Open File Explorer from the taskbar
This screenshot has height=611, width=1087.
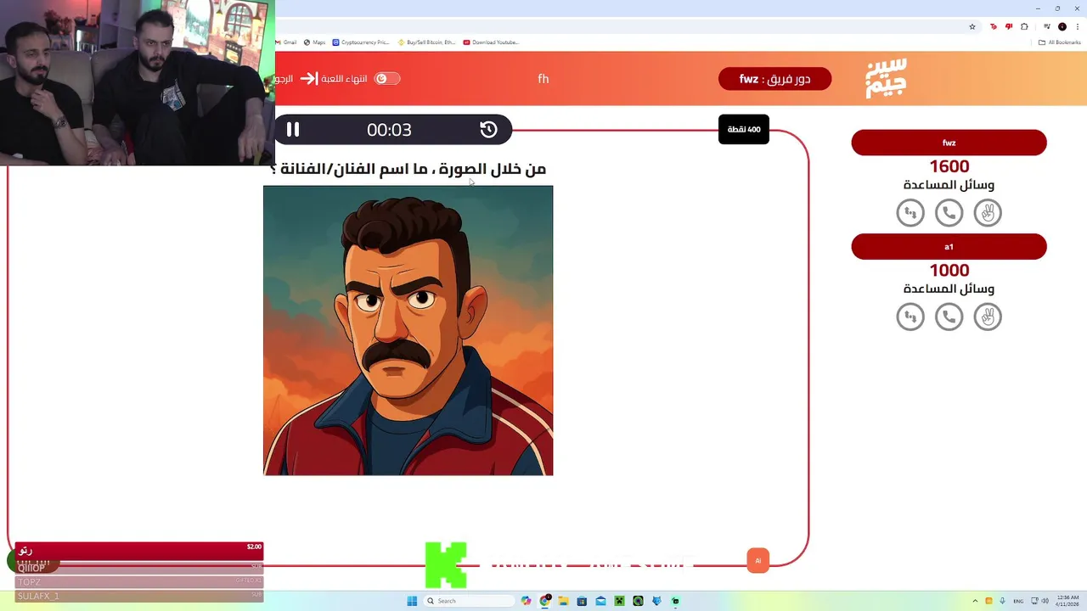[x=563, y=601]
